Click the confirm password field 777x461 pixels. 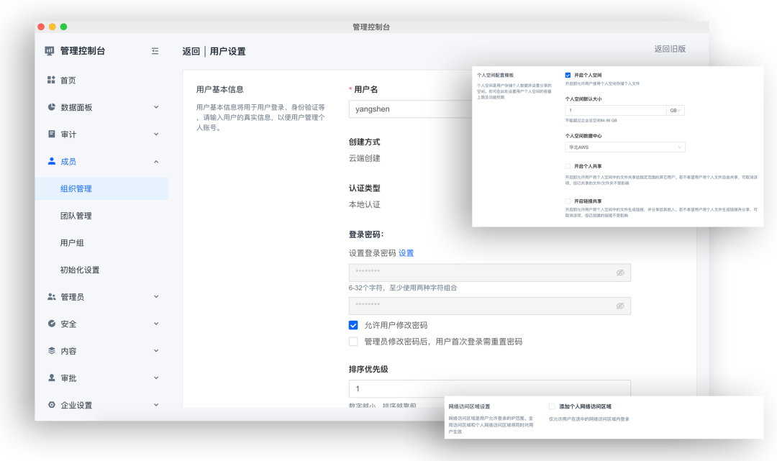(490, 306)
